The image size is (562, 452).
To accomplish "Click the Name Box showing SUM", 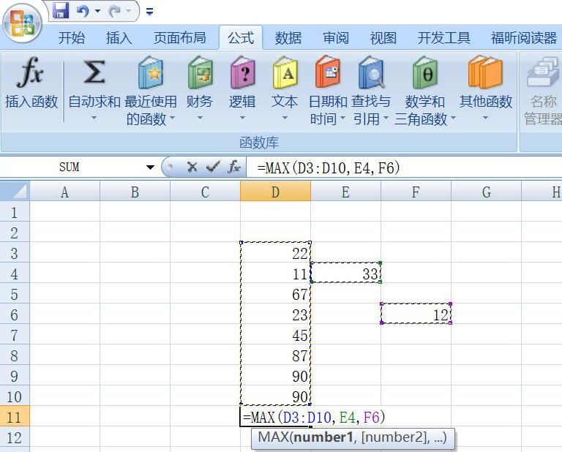I will point(70,167).
